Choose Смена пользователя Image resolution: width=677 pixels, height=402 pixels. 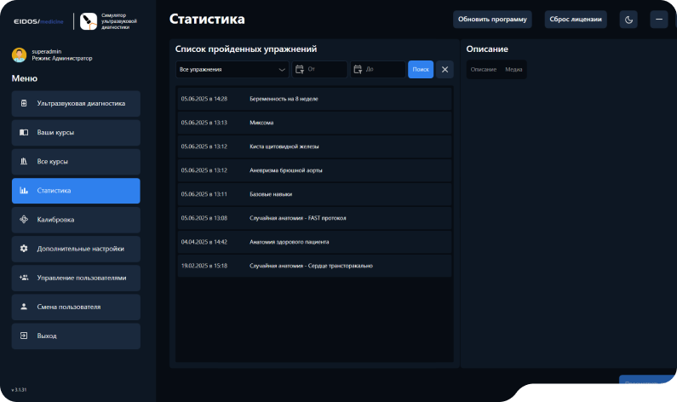[x=76, y=307]
